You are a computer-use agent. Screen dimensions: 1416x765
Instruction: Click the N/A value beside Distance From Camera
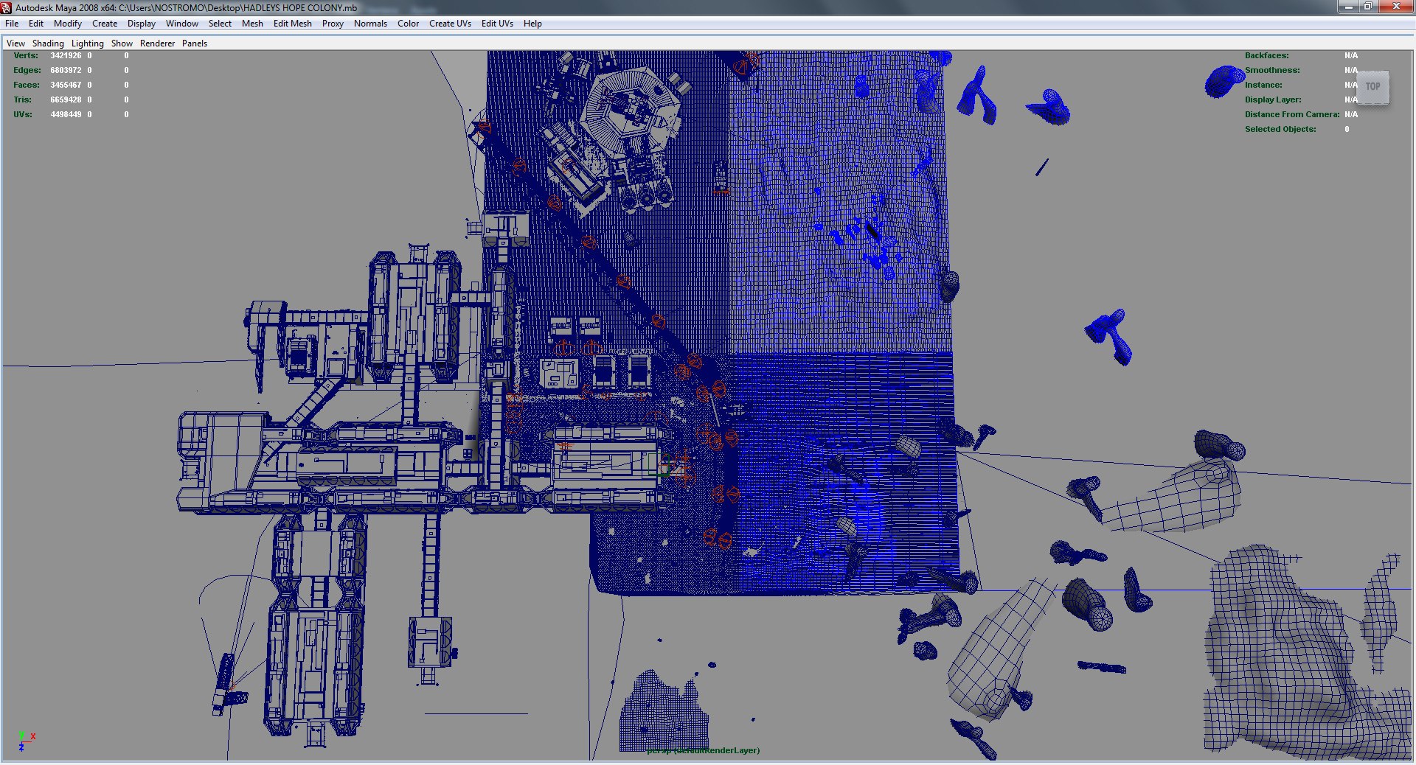(1350, 114)
